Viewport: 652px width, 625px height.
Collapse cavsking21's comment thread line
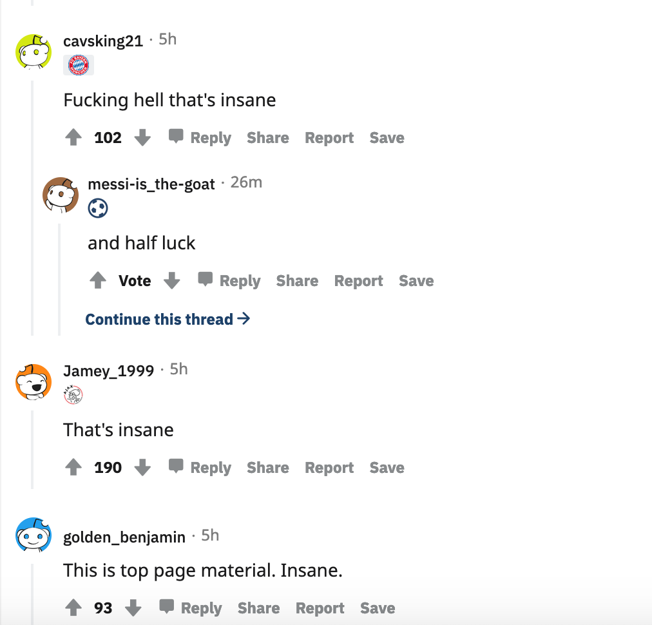click(32, 206)
